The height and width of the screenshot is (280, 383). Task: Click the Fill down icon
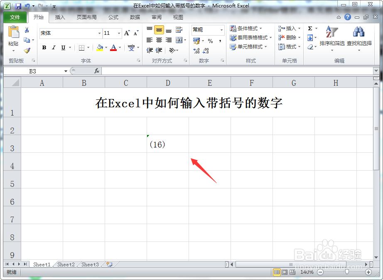pos(310,38)
